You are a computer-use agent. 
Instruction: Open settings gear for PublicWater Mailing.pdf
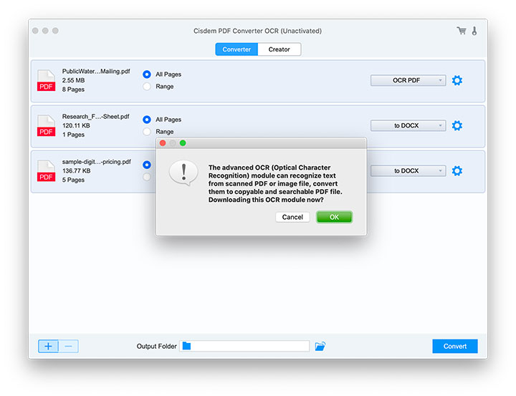coord(457,81)
